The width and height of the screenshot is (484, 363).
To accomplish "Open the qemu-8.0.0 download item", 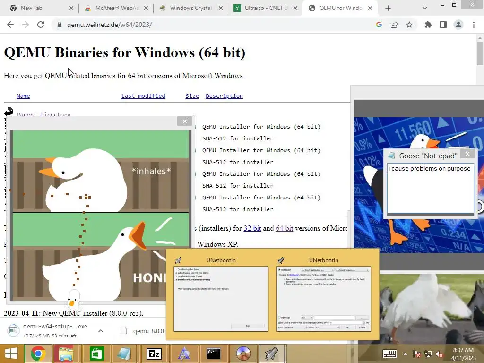I will (x=143, y=331).
